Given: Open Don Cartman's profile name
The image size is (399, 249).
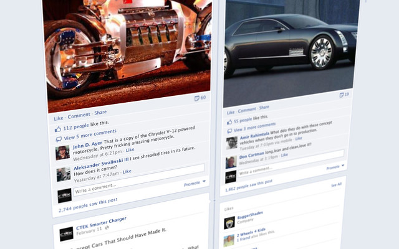Looking at the screenshot, I should click(x=252, y=155).
